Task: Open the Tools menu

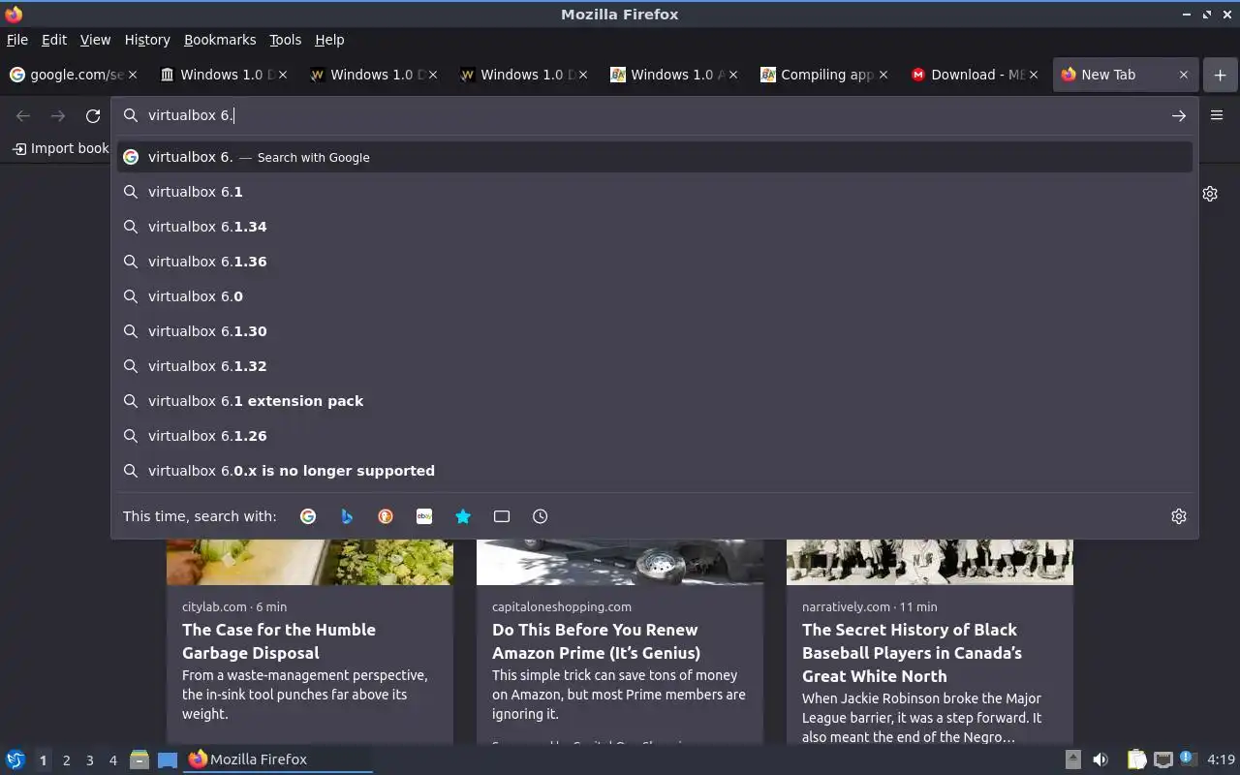Action: pos(285,40)
